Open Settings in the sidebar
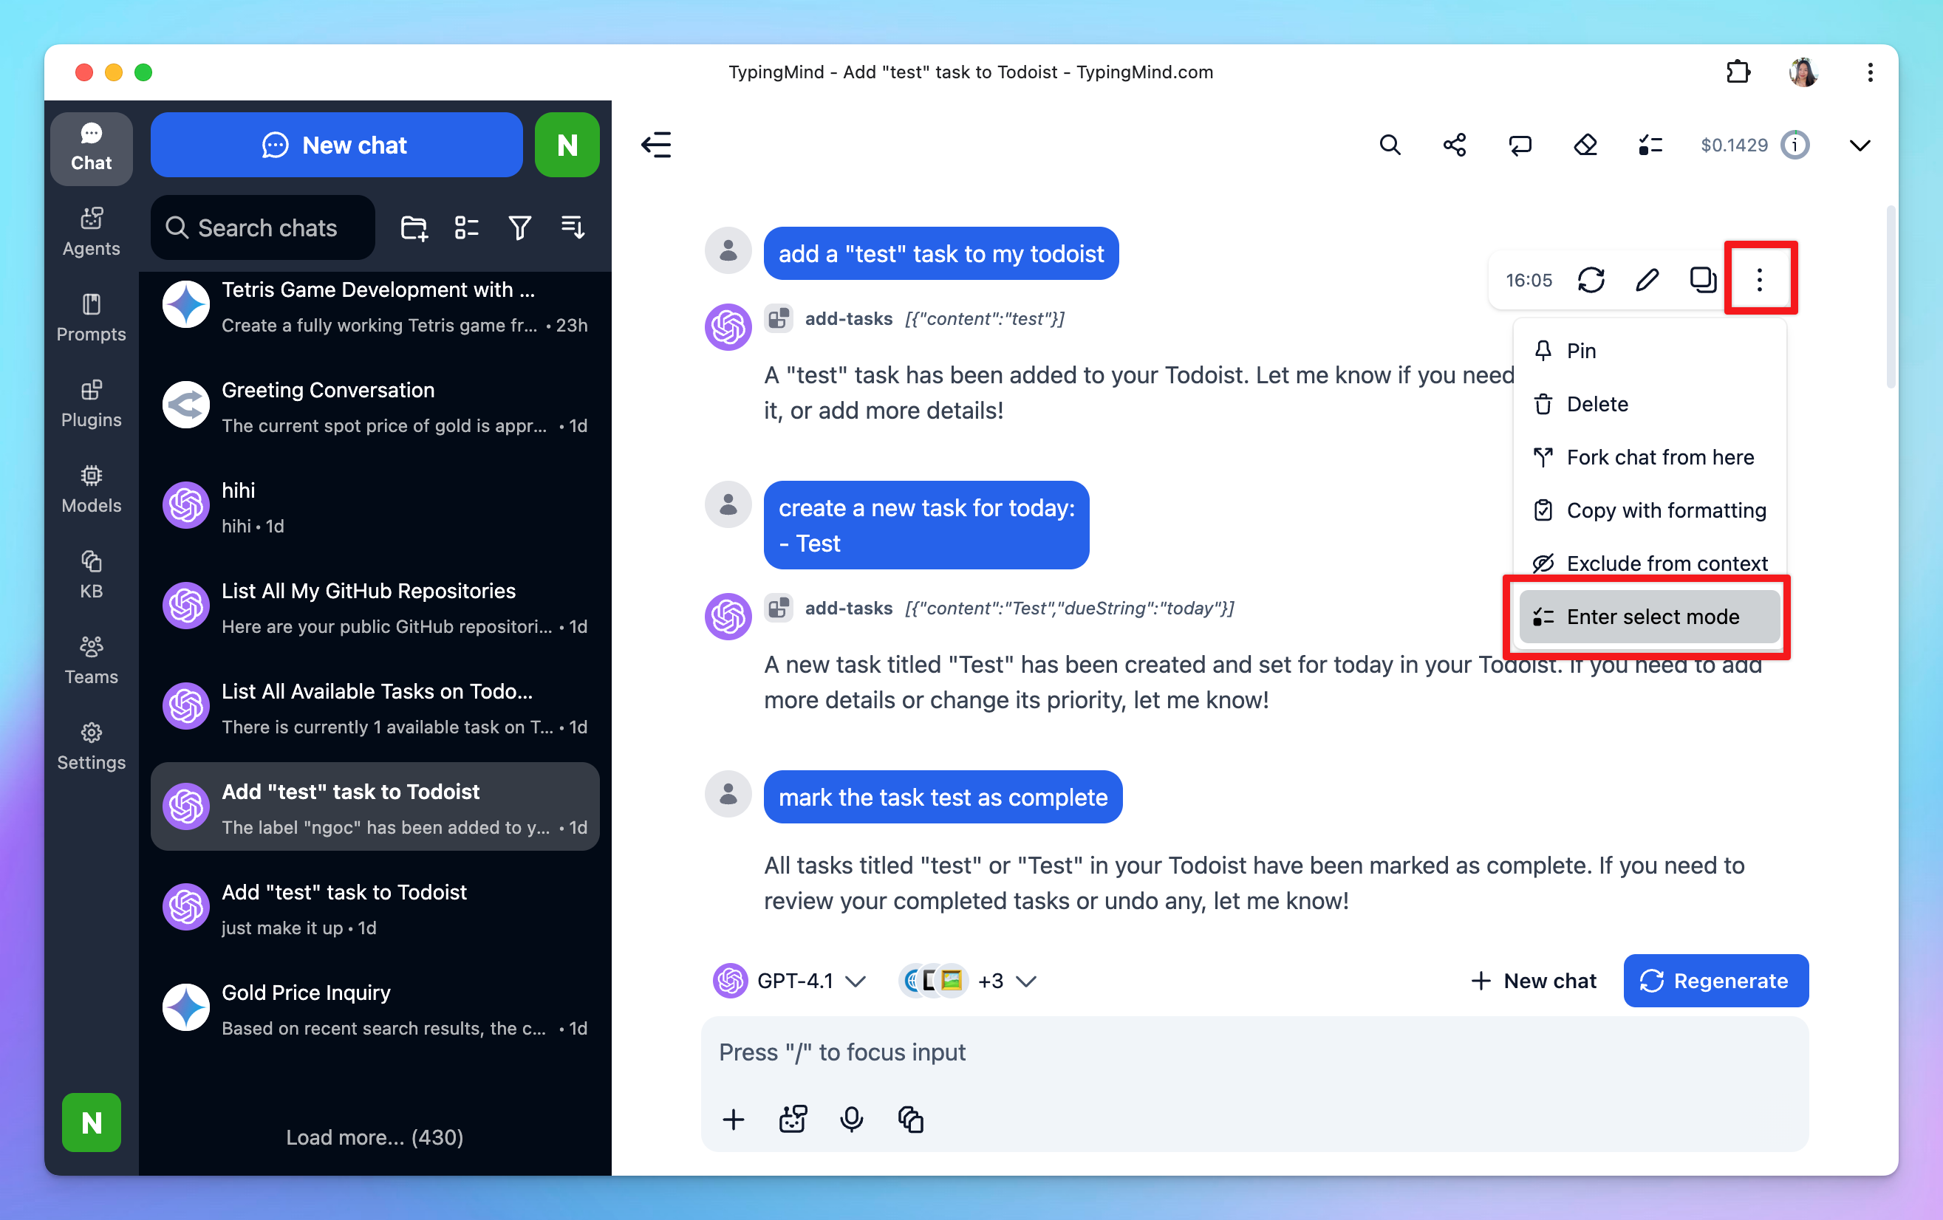1943x1220 pixels. pyautogui.click(x=91, y=746)
